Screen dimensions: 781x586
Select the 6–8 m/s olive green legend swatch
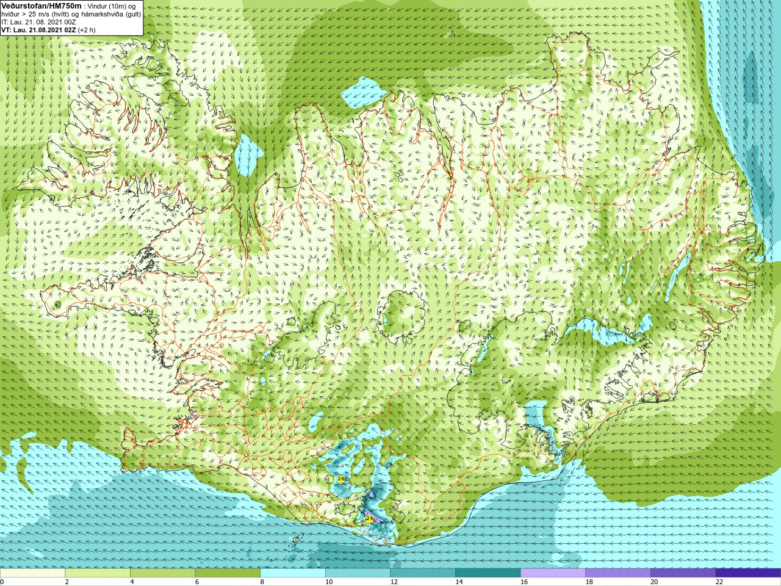tap(228, 573)
